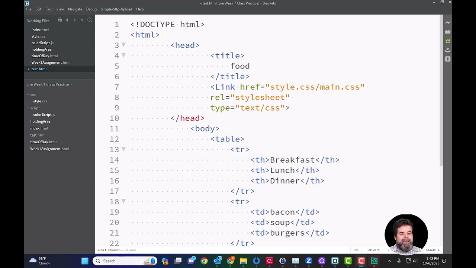Open the Navigate menu
Screen dimensions: 476x268
(x=75, y=9)
